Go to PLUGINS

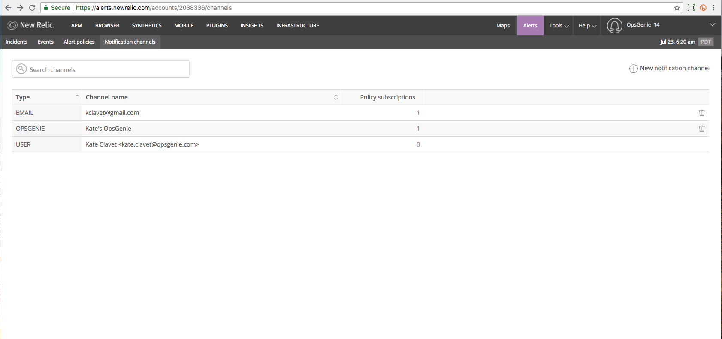(217, 26)
